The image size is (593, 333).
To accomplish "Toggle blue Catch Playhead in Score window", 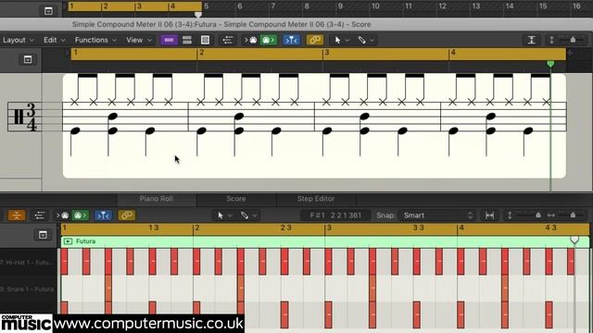I will 291,40.
